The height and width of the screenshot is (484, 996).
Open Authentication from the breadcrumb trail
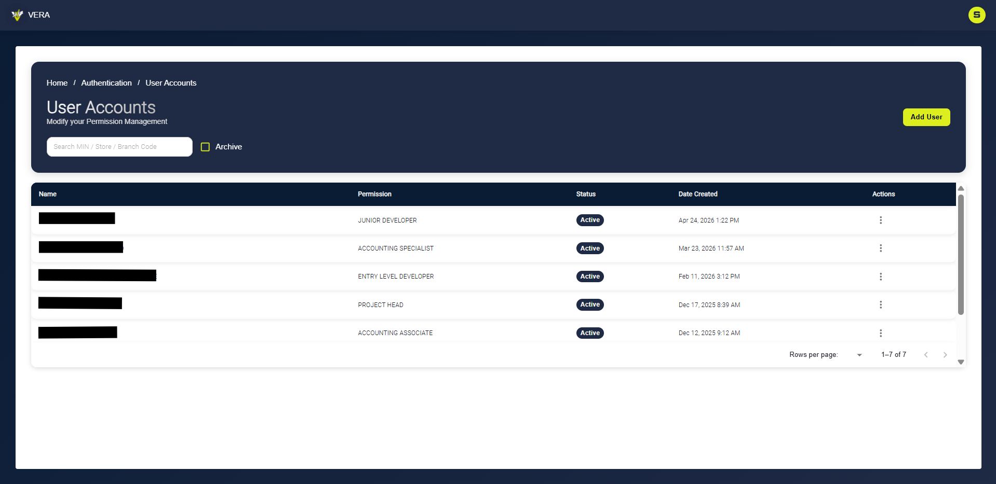[106, 83]
